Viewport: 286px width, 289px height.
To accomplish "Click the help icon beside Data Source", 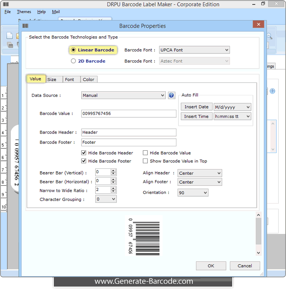I will tap(172, 95).
